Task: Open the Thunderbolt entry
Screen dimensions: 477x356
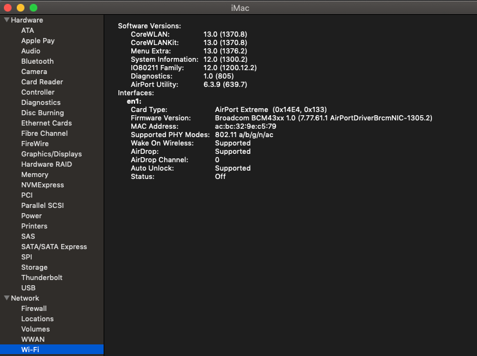Action: point(42,277)
